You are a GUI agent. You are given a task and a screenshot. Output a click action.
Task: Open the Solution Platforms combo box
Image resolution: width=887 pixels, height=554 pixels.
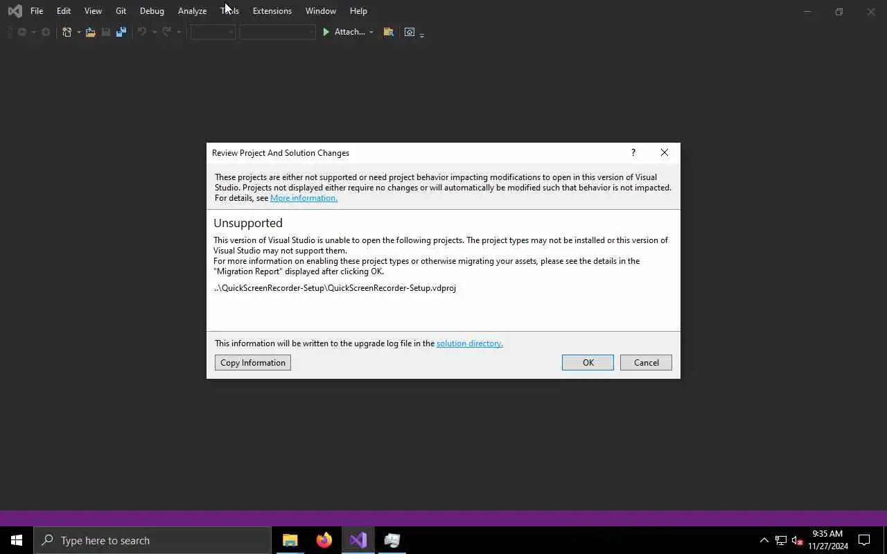(277, 32)
